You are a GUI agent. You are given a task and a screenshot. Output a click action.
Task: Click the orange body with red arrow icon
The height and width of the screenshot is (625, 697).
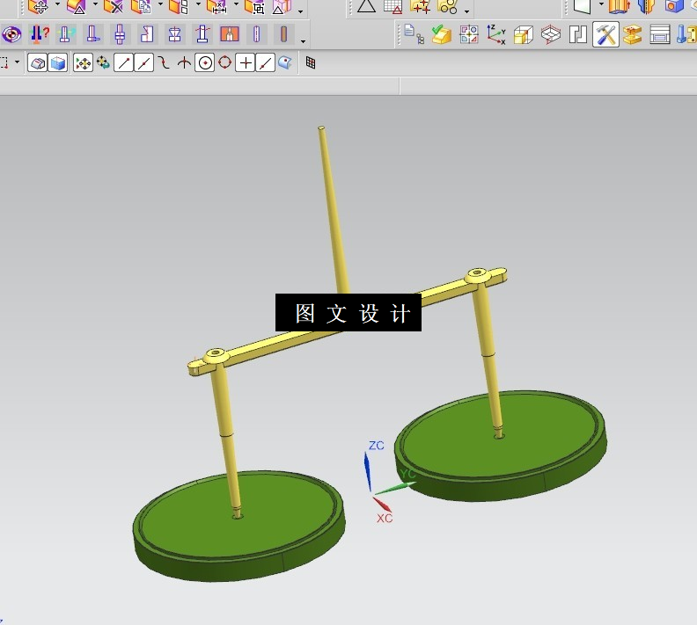[x=620, y=6]
